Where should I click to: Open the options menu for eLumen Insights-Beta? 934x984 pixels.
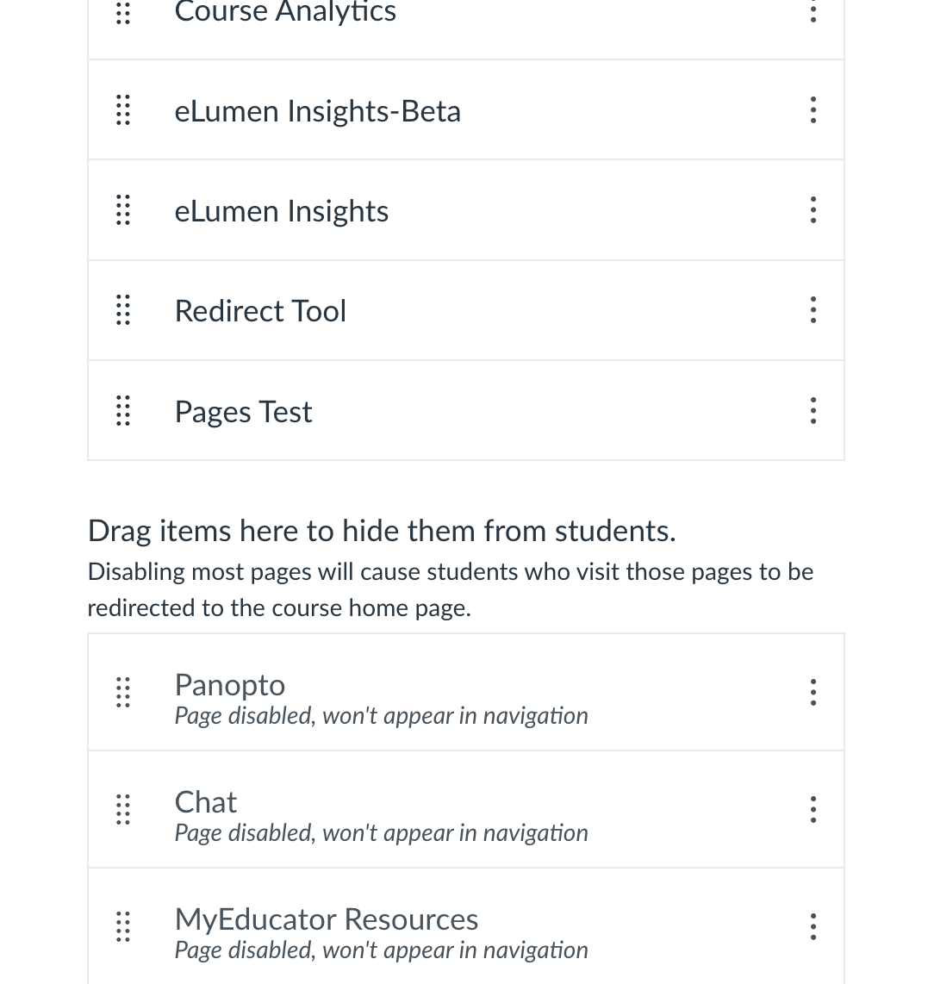pyautogui.click(x=813, y=110)
